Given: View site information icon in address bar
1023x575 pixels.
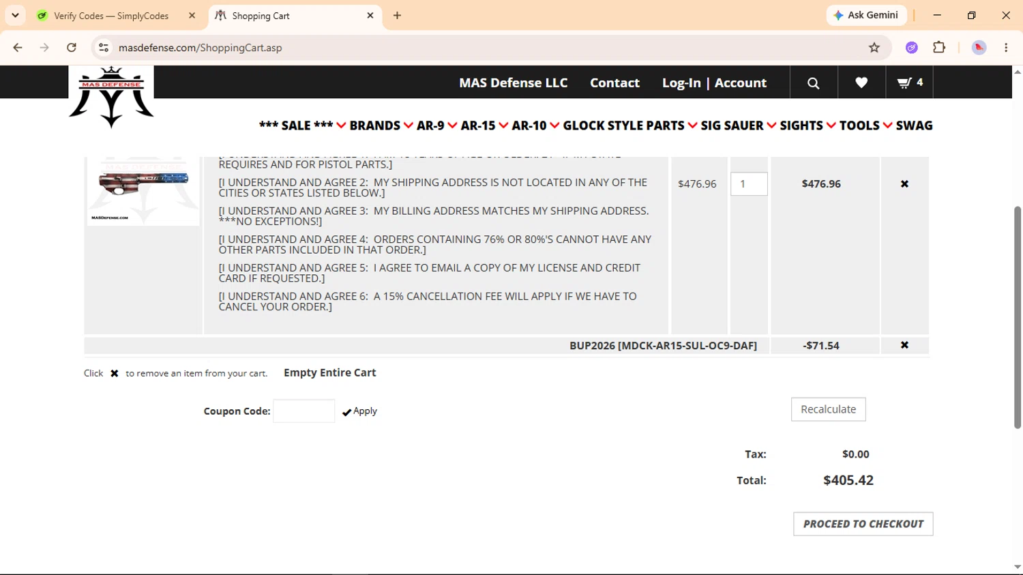Looking at the screenshot, I should [x=104, y=48].
